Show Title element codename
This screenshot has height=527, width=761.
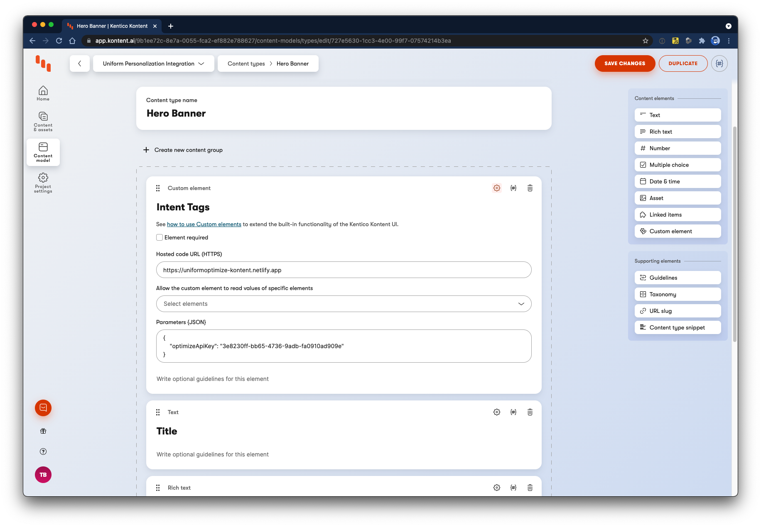(x=513, y=412)
